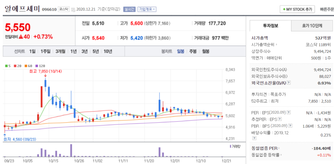334x164 pixels.
Task: Click the tall volume bar near 10/26
Action: point(71,151)
